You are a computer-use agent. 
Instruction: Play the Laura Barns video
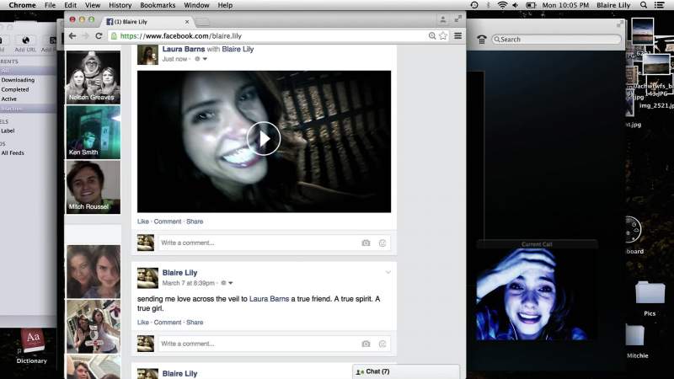click(x=264, y=138)
